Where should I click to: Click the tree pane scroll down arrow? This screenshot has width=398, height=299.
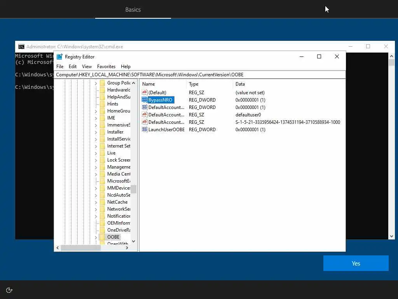pos(134,241)
